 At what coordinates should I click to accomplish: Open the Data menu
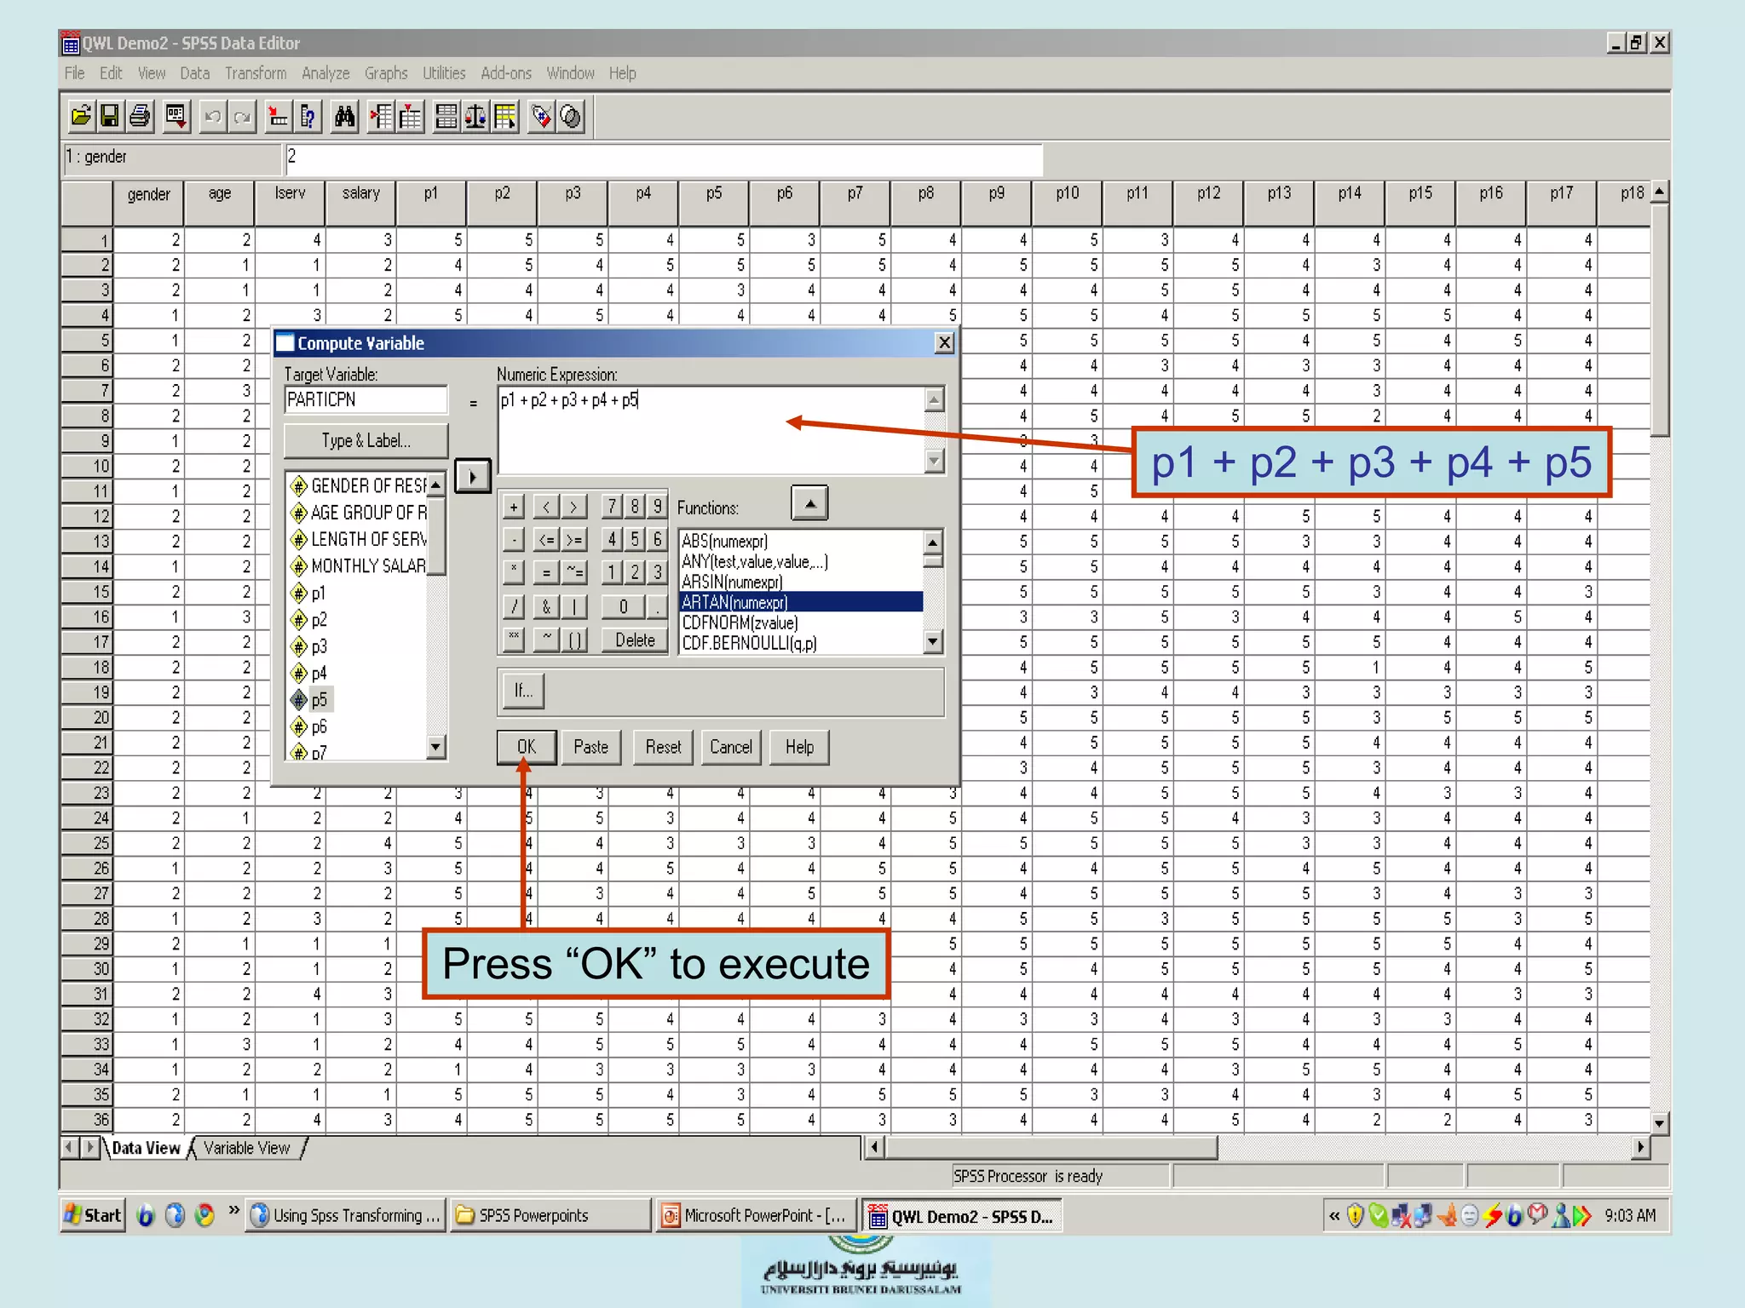tap(195, 73)
